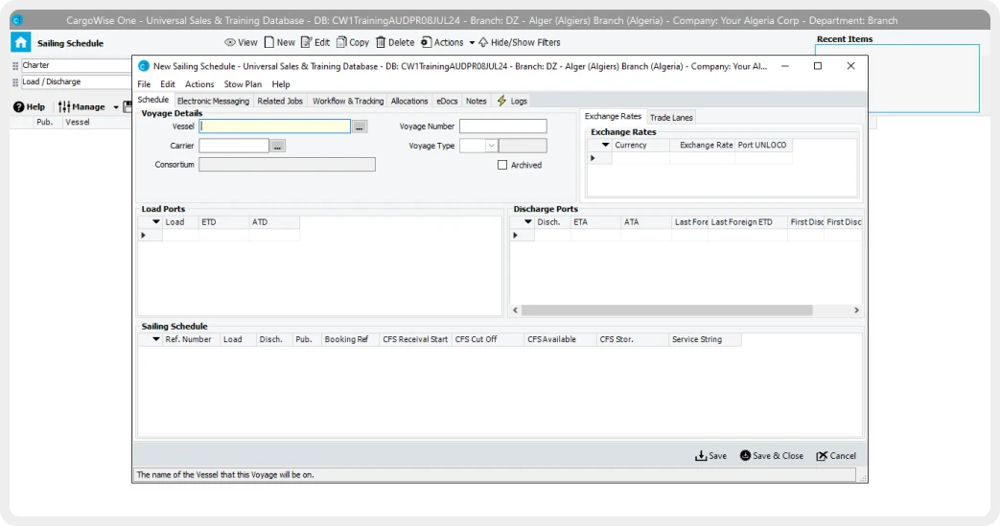Click scroll right arrow in Discharge Ports
The width and height of the screenshot is (1000, 526).
click(x=856, y=310)
